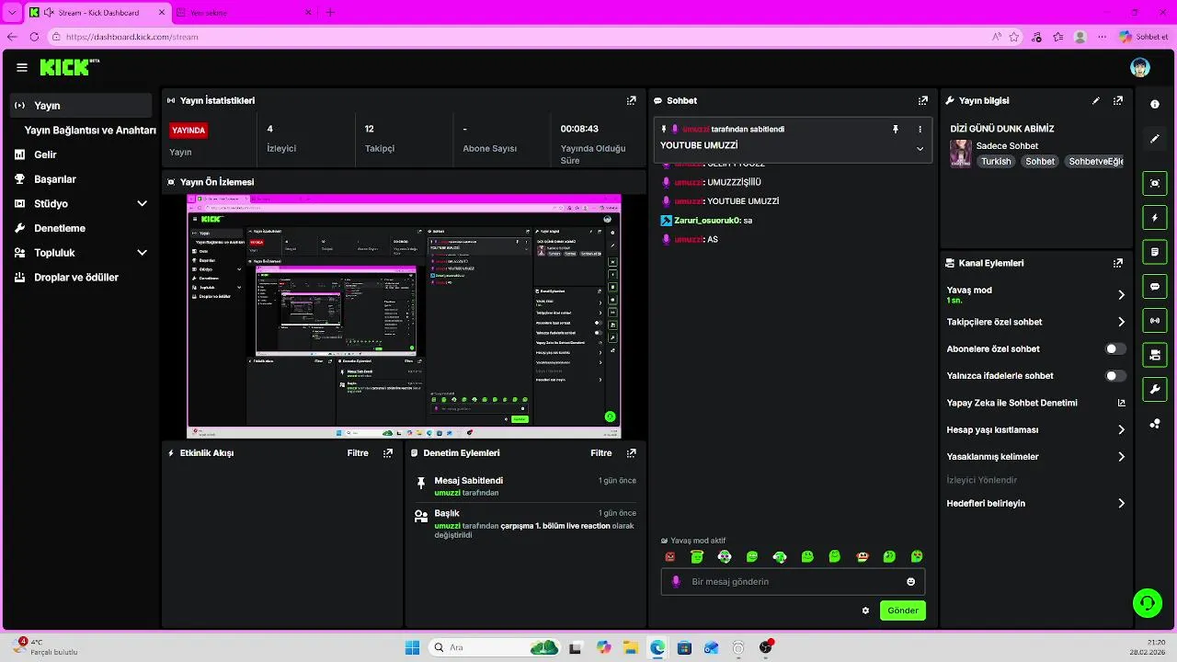Click the note page icon in the right sidebar

[1155, 252]
